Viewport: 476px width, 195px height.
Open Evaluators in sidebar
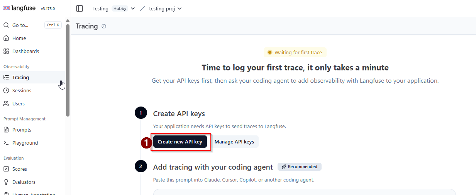coord(32,182)
